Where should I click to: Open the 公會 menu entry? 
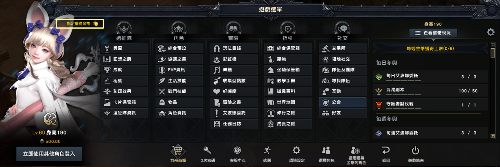click(x=342, y=102)
